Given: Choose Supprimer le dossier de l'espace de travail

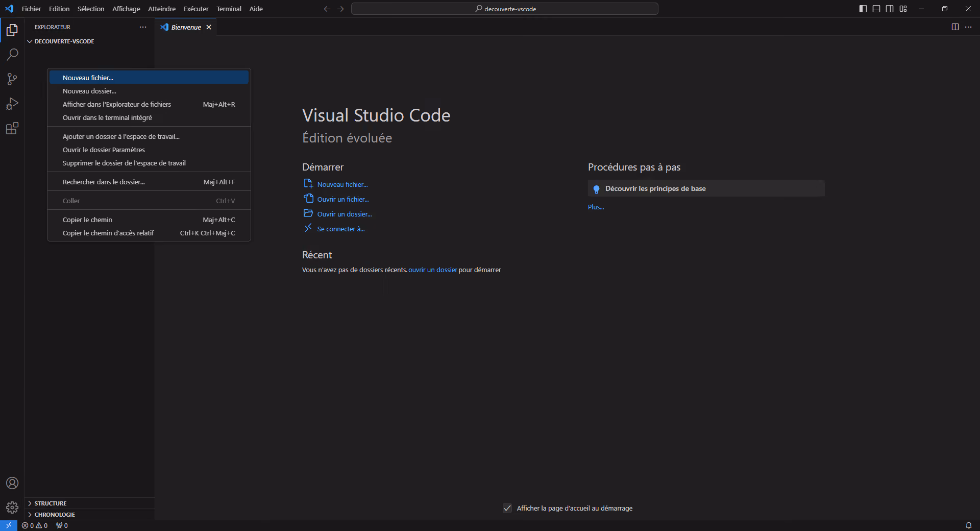Looking at the screenshot, I should (149, 163).
